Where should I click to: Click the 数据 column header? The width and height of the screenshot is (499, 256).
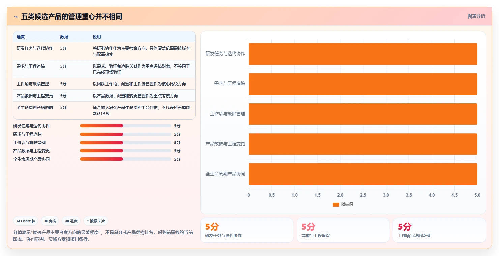[64, 37]
